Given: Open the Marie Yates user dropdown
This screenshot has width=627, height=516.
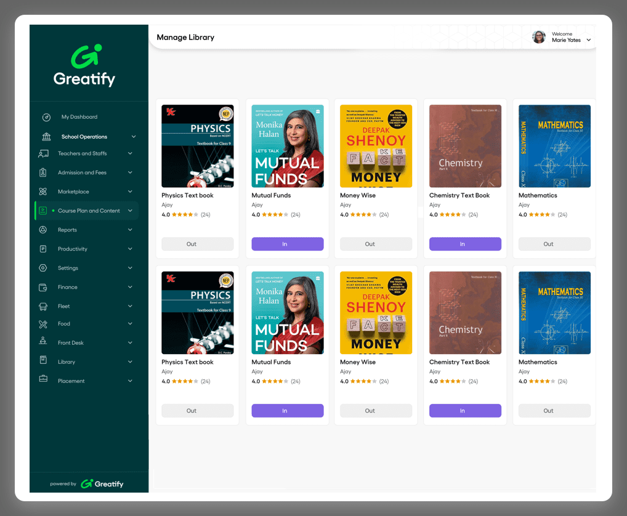Looking at the screenshot, I should pos(588,40).
